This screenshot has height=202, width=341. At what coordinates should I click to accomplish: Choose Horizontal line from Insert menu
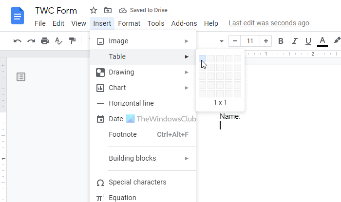(x=131, y=103)
